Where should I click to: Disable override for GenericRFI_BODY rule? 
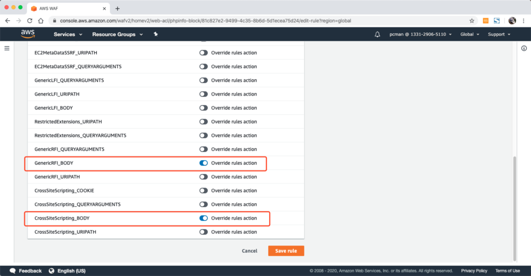[203, 163]
